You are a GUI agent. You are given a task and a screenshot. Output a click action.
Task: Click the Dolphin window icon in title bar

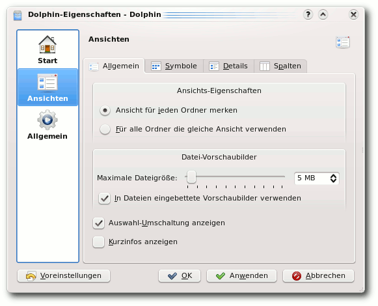pos(18,15)
